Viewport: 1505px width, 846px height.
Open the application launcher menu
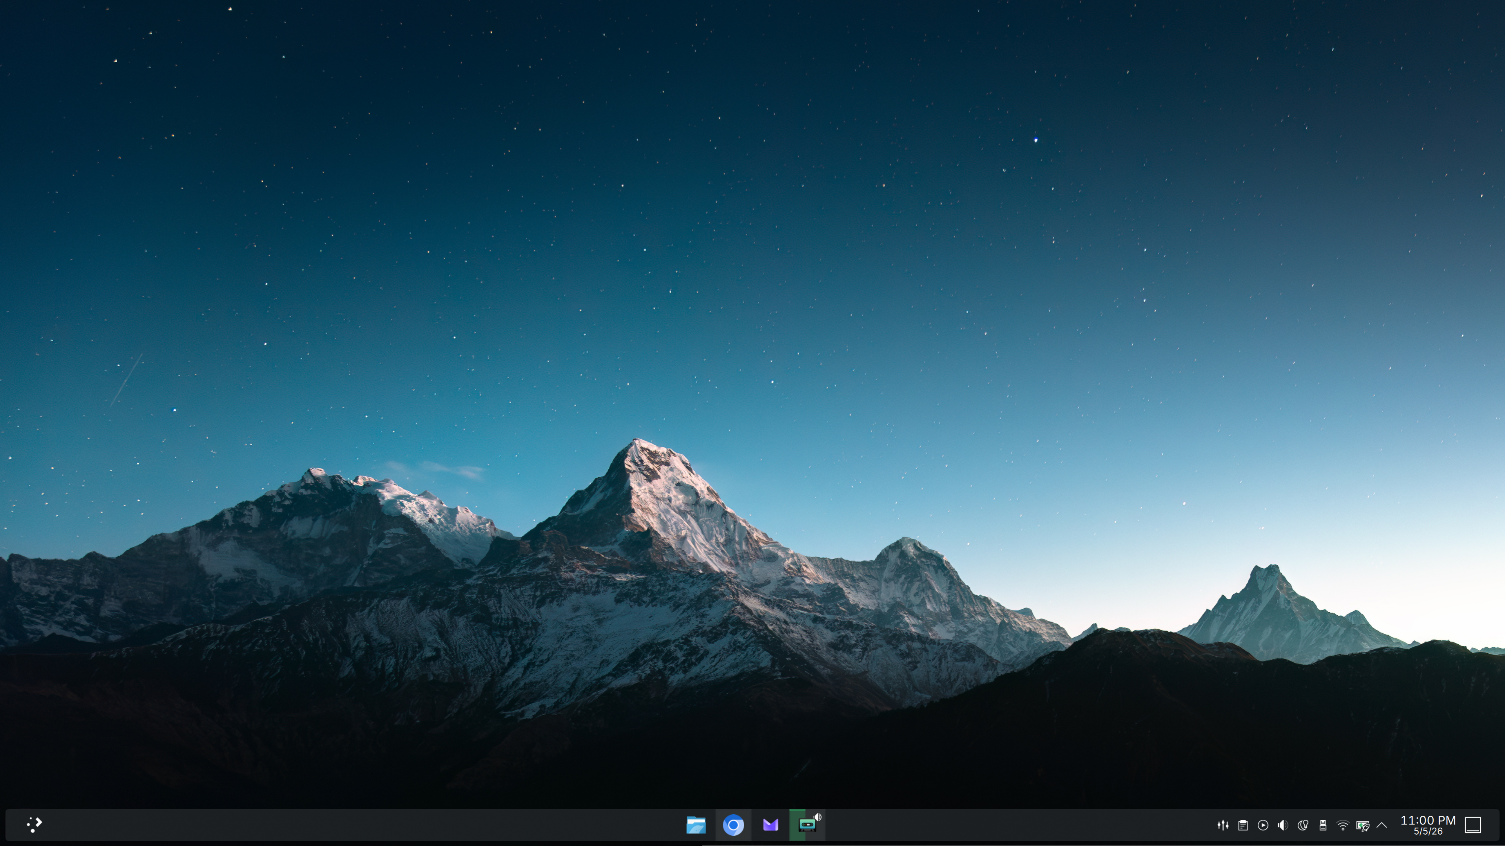pos(34,824)
